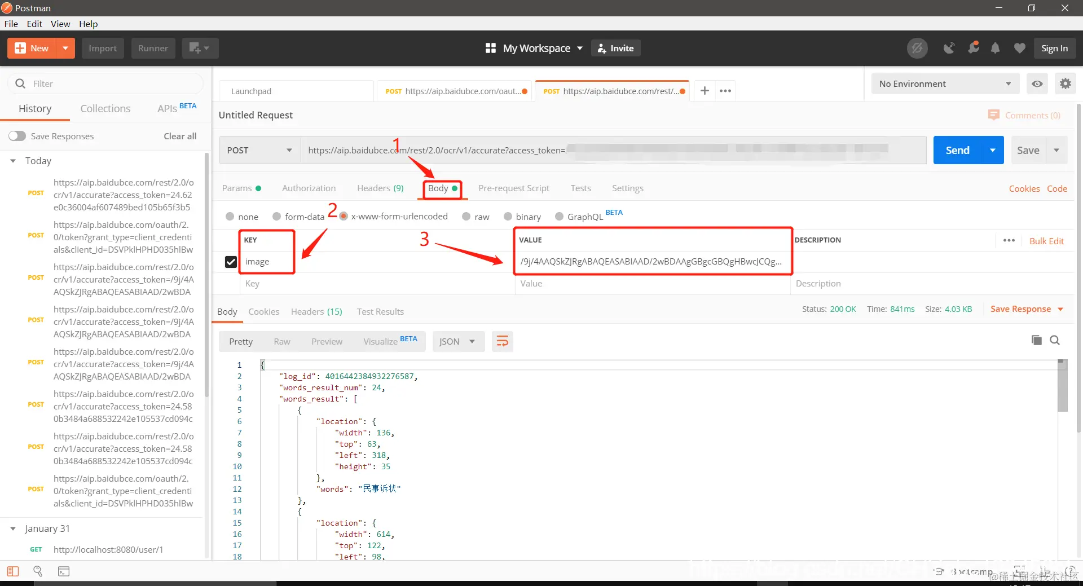Screen dimensions: 1083x586
Task: Click the sync status offline icon
Action: 917,49
